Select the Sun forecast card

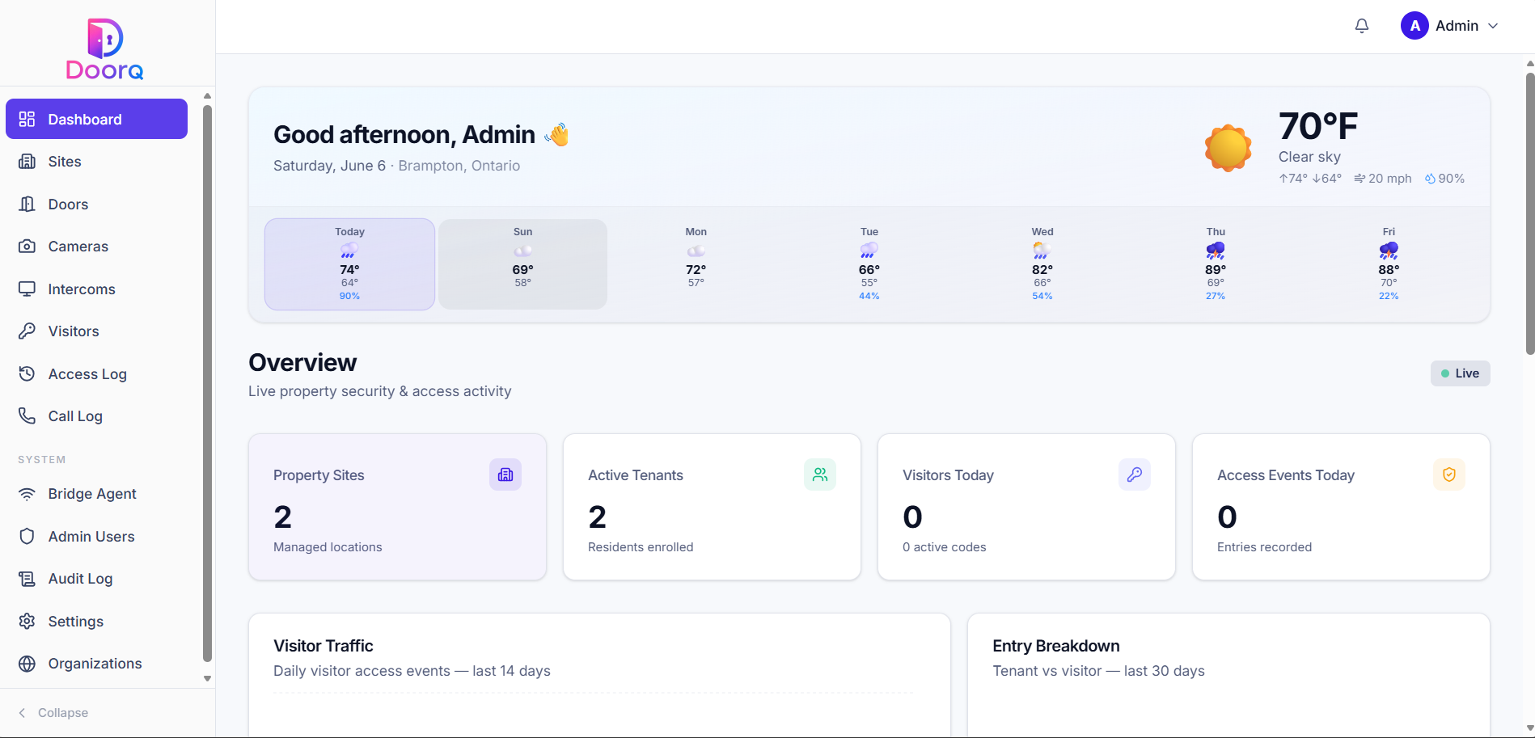point(522,264)
